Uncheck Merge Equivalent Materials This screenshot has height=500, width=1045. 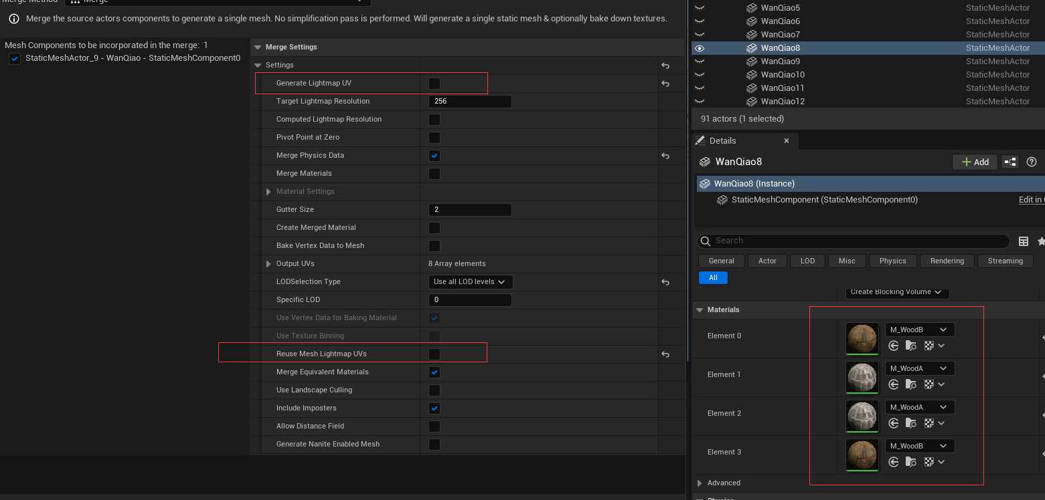pyautogui.click(x=434, y=372)
